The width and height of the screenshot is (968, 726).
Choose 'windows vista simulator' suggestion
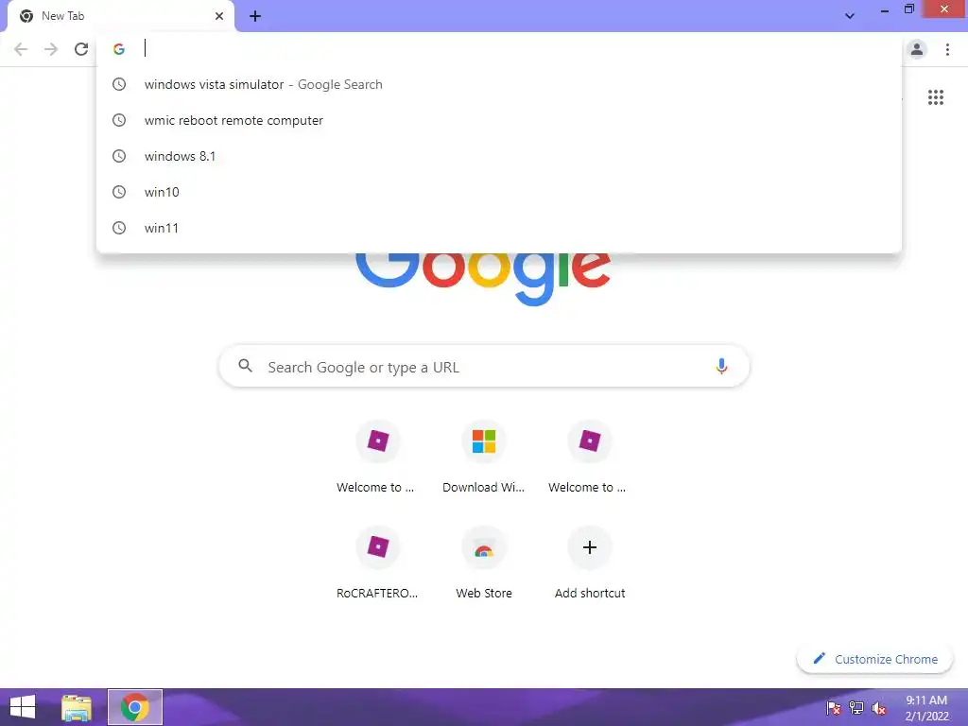499,84
